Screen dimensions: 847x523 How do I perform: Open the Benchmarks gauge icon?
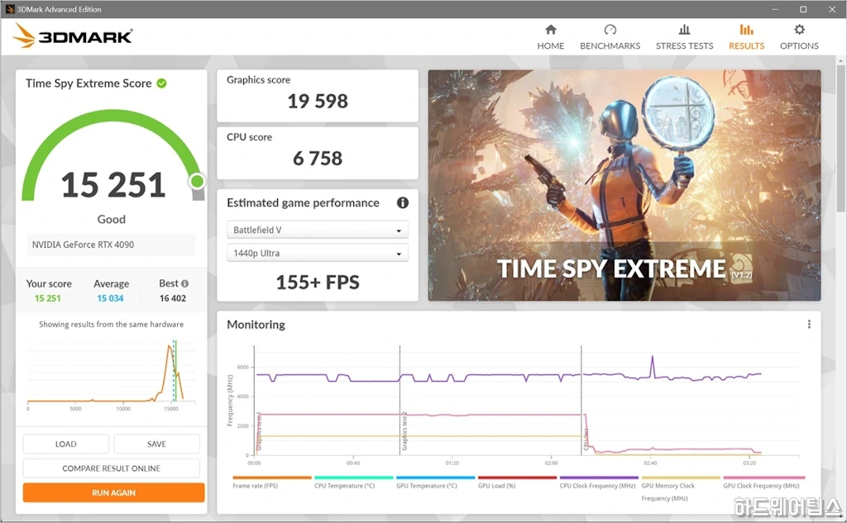(x=610, y=30)
